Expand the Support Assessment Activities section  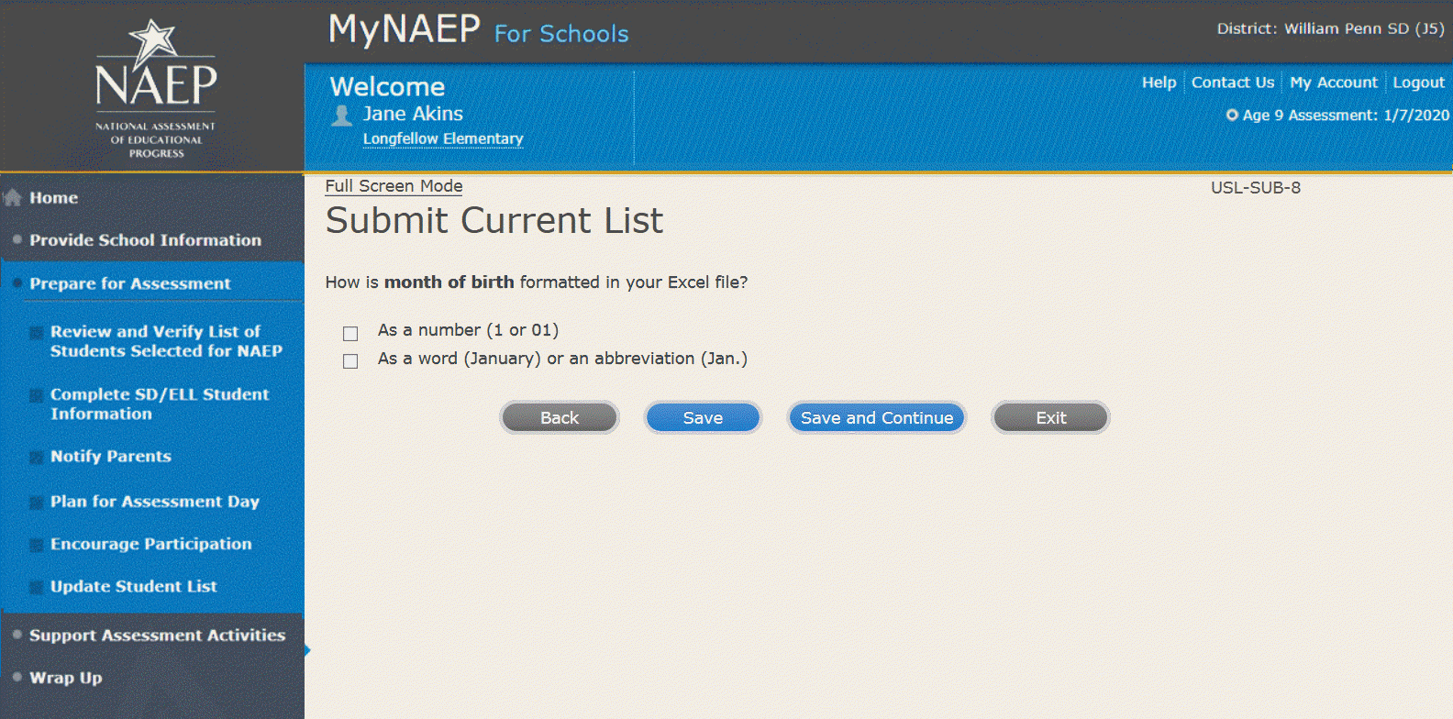tap(157, 636)
